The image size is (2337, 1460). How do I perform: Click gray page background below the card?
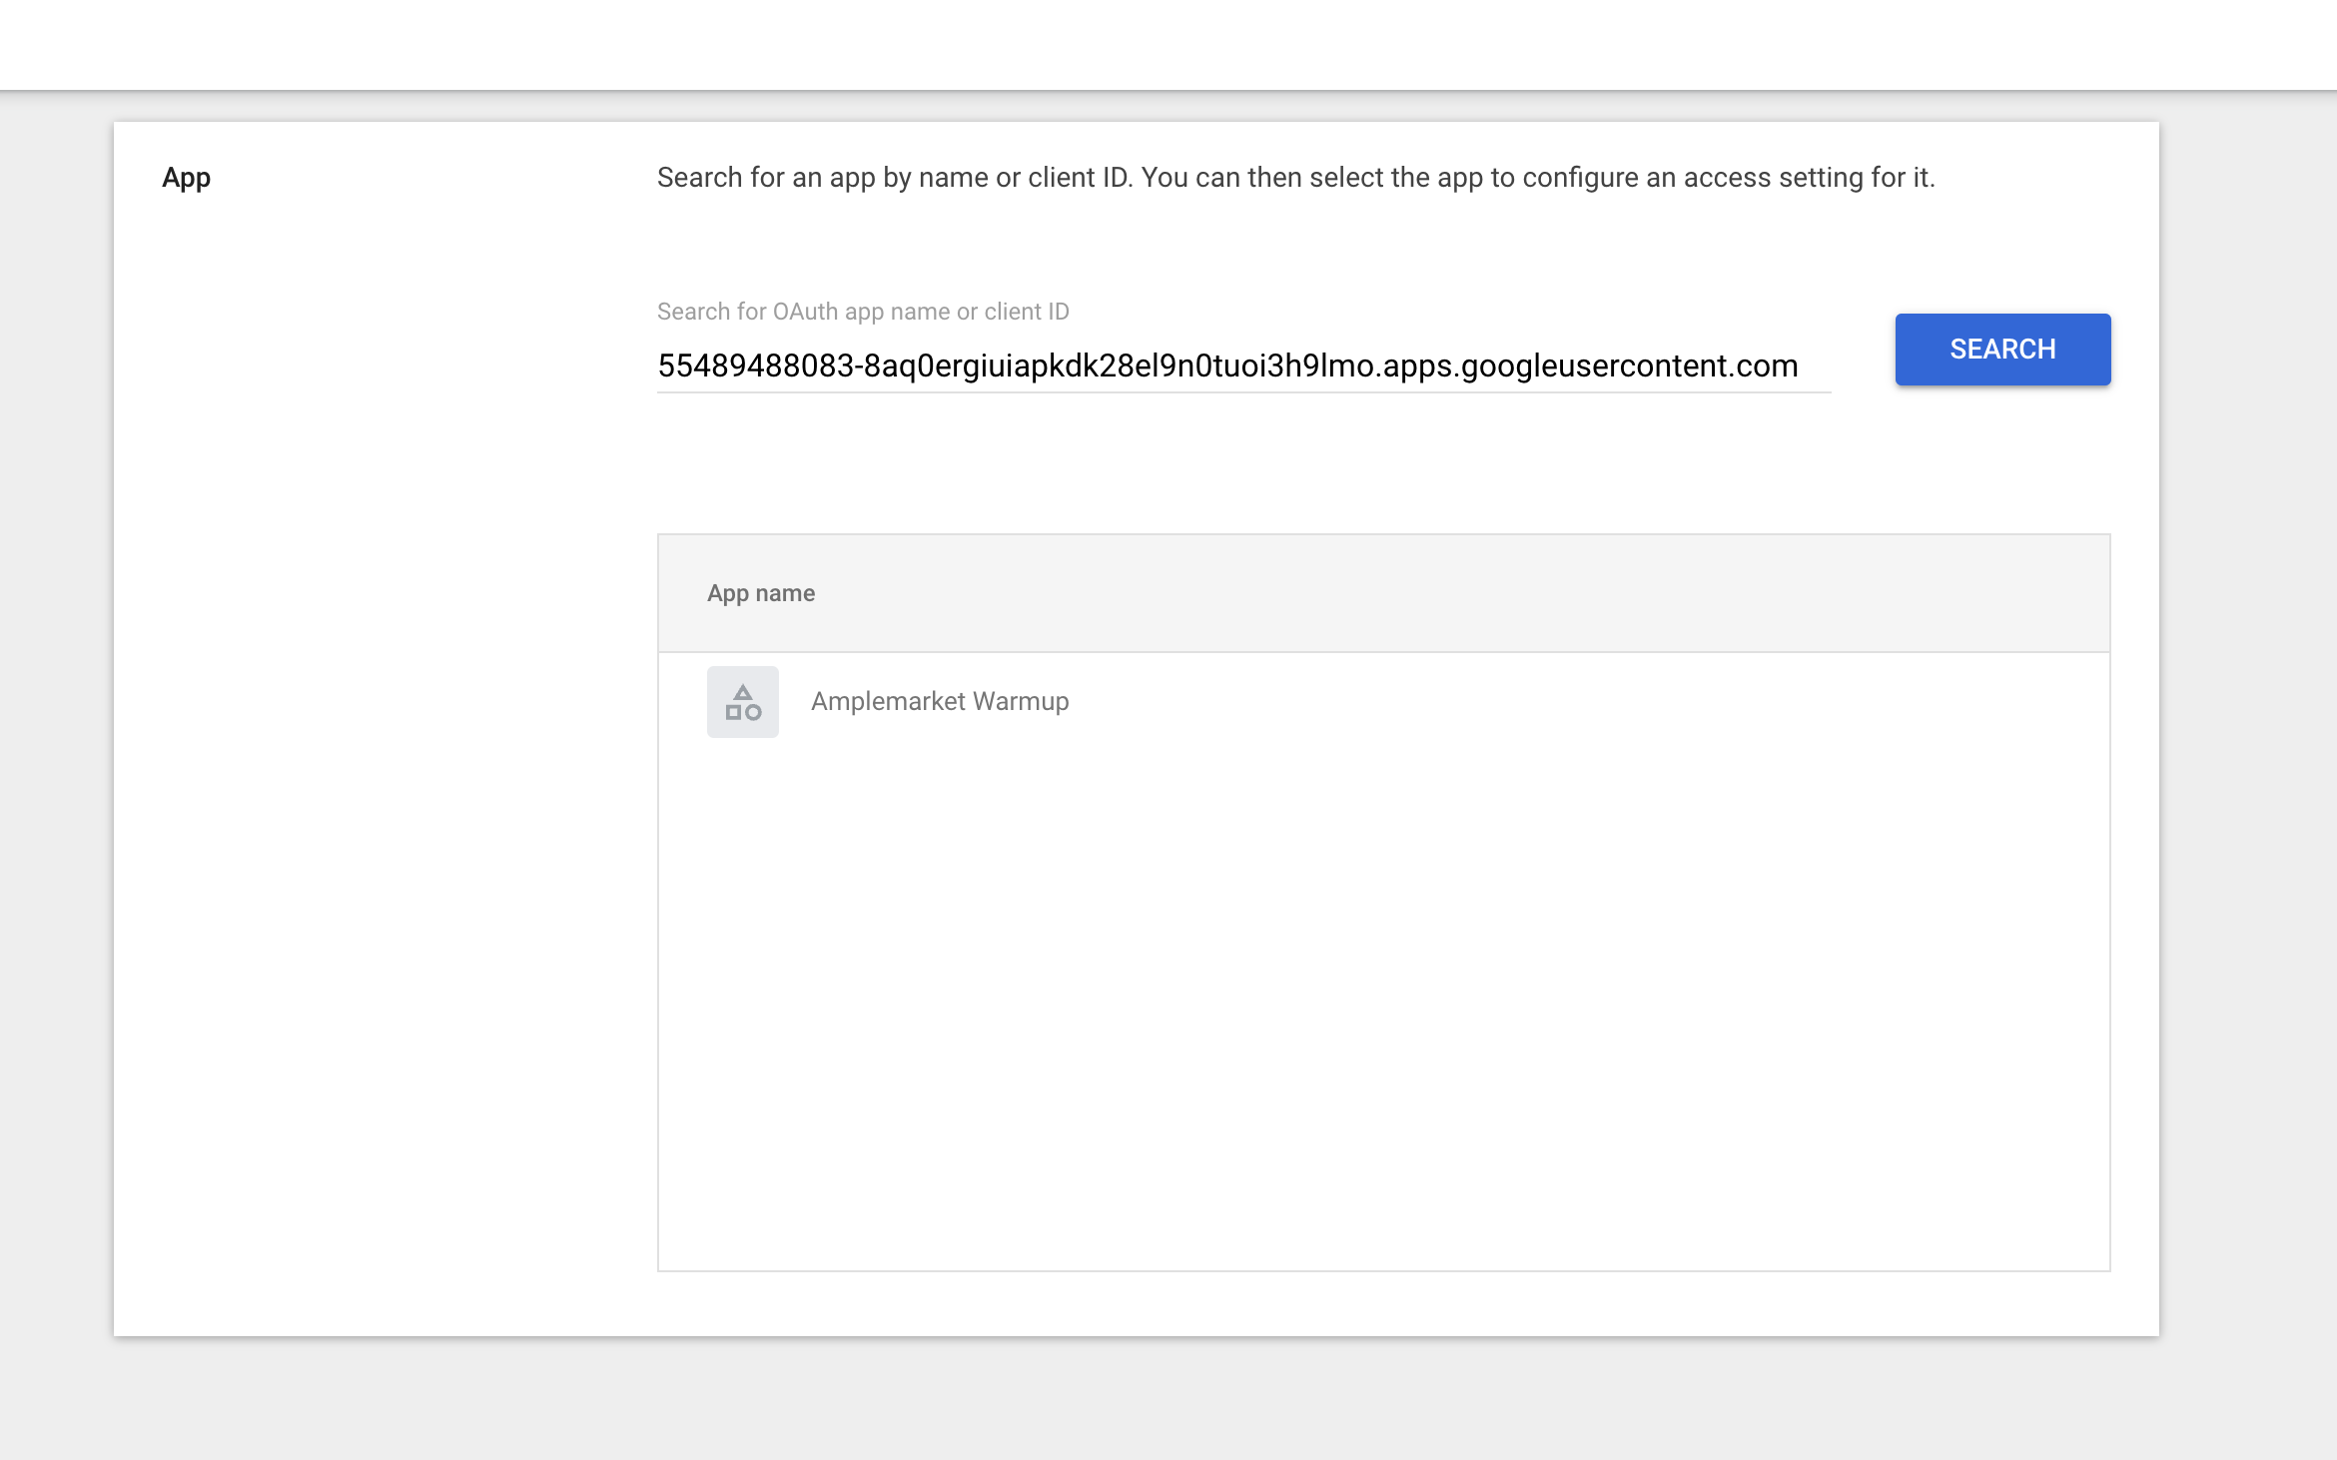point(1168,1398)
